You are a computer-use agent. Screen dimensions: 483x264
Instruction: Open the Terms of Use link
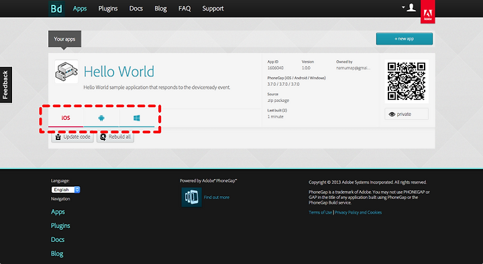tap(321, 212)
